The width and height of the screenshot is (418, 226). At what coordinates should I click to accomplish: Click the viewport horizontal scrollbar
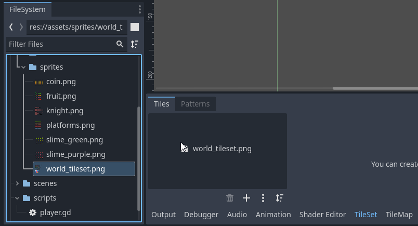374,88
